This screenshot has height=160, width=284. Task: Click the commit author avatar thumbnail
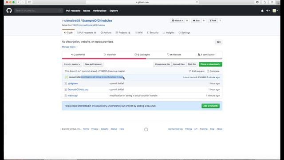click(x=66, y=77)
